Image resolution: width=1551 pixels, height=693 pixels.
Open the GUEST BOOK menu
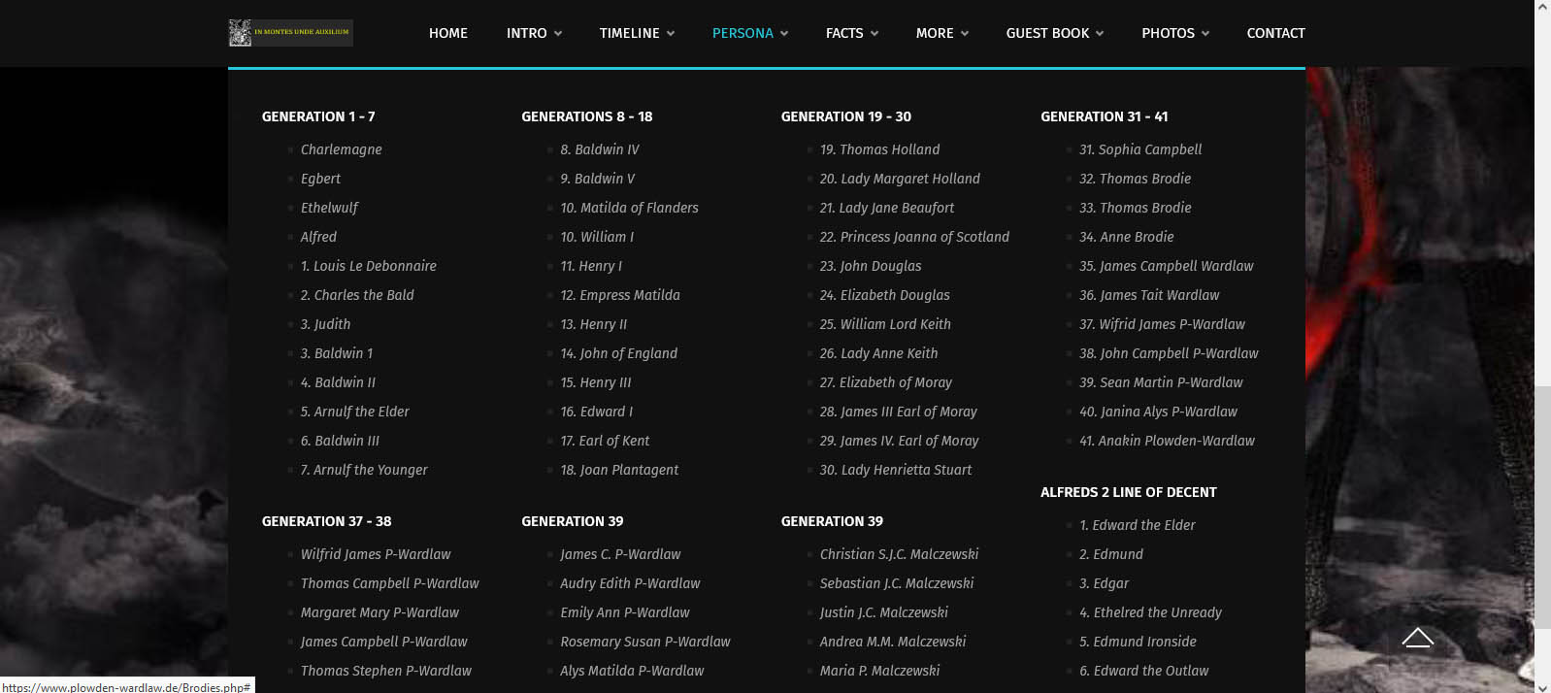click(x=1054, y=33)
